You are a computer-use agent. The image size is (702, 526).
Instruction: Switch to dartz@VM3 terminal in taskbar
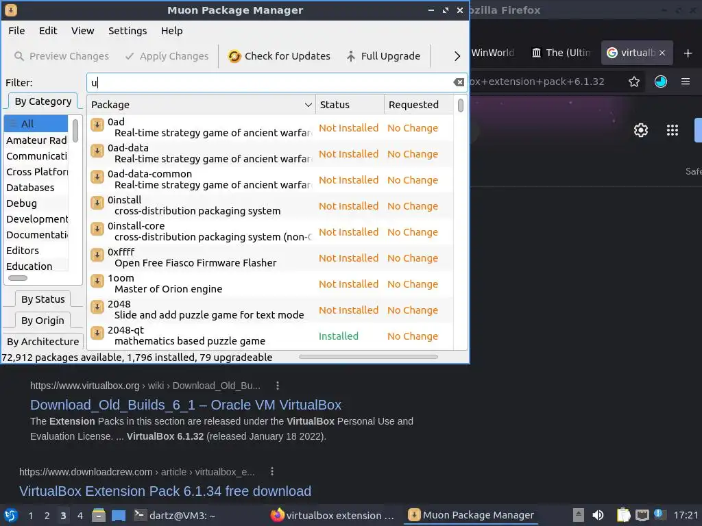click(x=175, y=516)
